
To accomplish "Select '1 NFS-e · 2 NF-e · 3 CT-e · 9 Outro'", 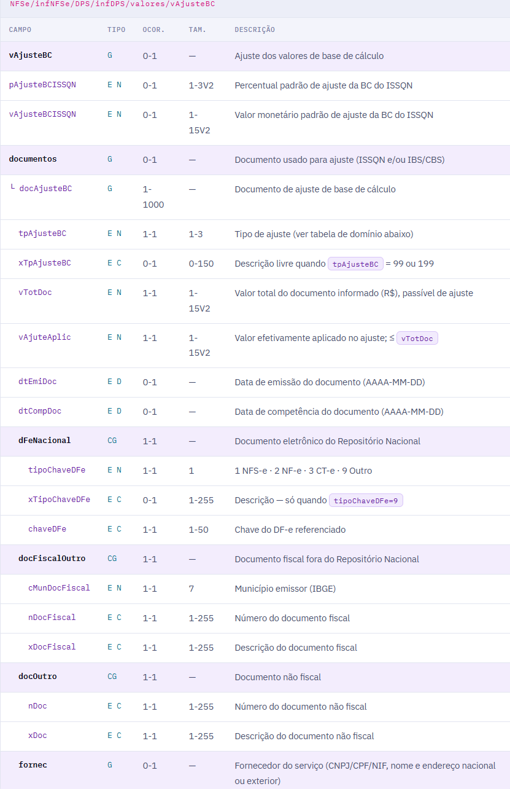I will coord(303,471).
